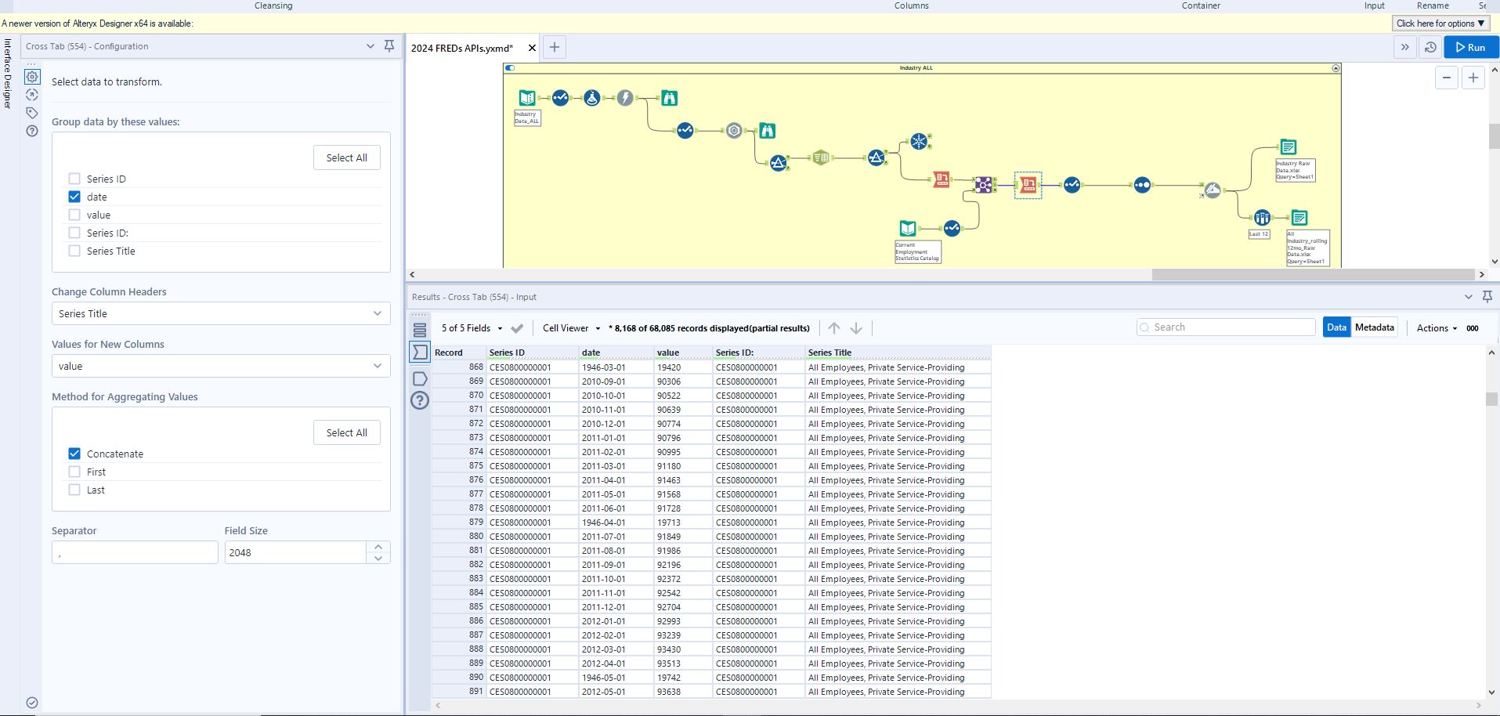Click the Current Employment Statistics Catalog input tool
Image resolution: width=1500 pixels, height=716 pixels.
click(907, 229)
